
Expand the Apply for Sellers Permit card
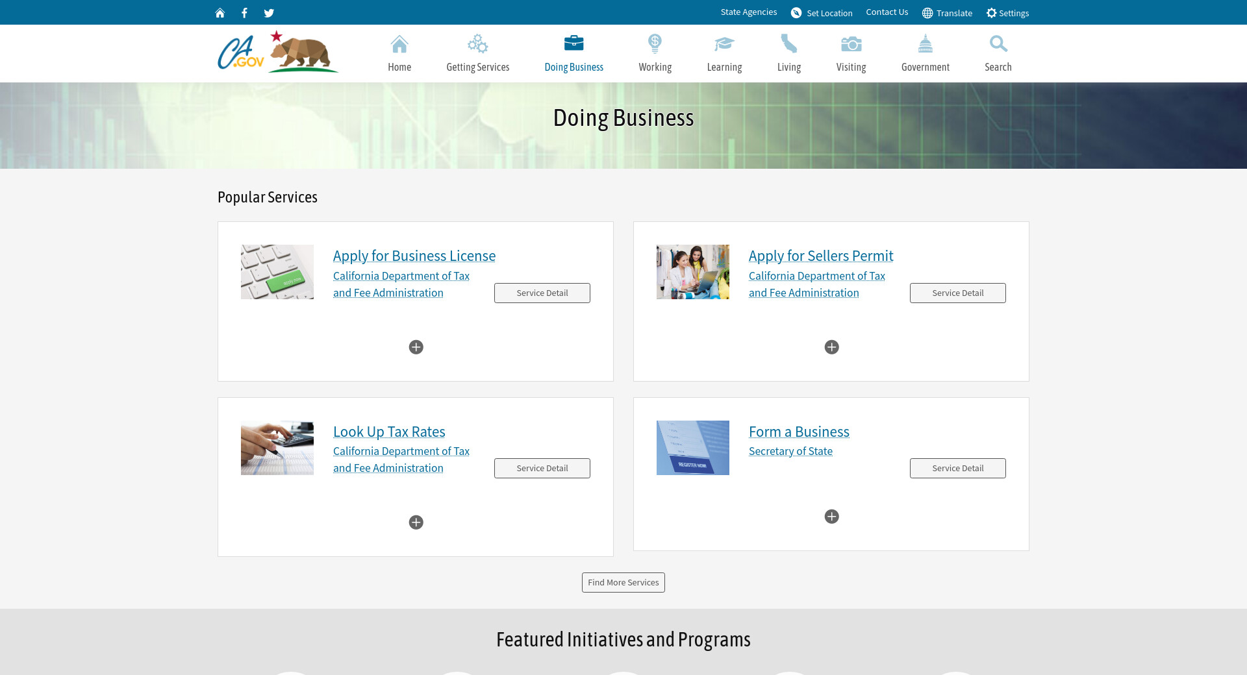coord(831,347)
